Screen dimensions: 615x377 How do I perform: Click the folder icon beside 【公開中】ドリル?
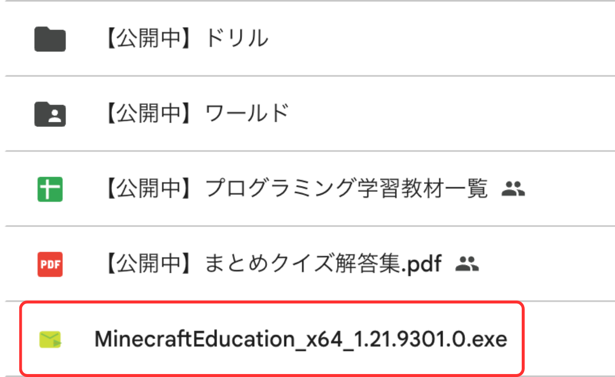tap(49, 39)
